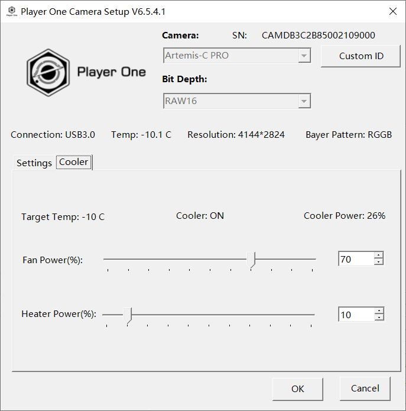The height and width of the screenshot is (411, 406).
Task: Click the Player One title bar icon
Action: (11, 11)
